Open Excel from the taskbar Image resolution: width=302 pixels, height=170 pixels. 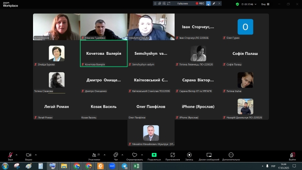point(136,166)
